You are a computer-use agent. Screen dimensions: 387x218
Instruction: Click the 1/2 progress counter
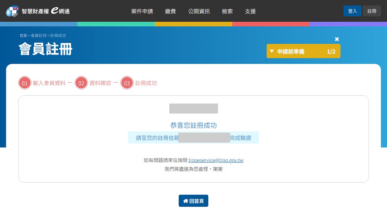[331, 51]
